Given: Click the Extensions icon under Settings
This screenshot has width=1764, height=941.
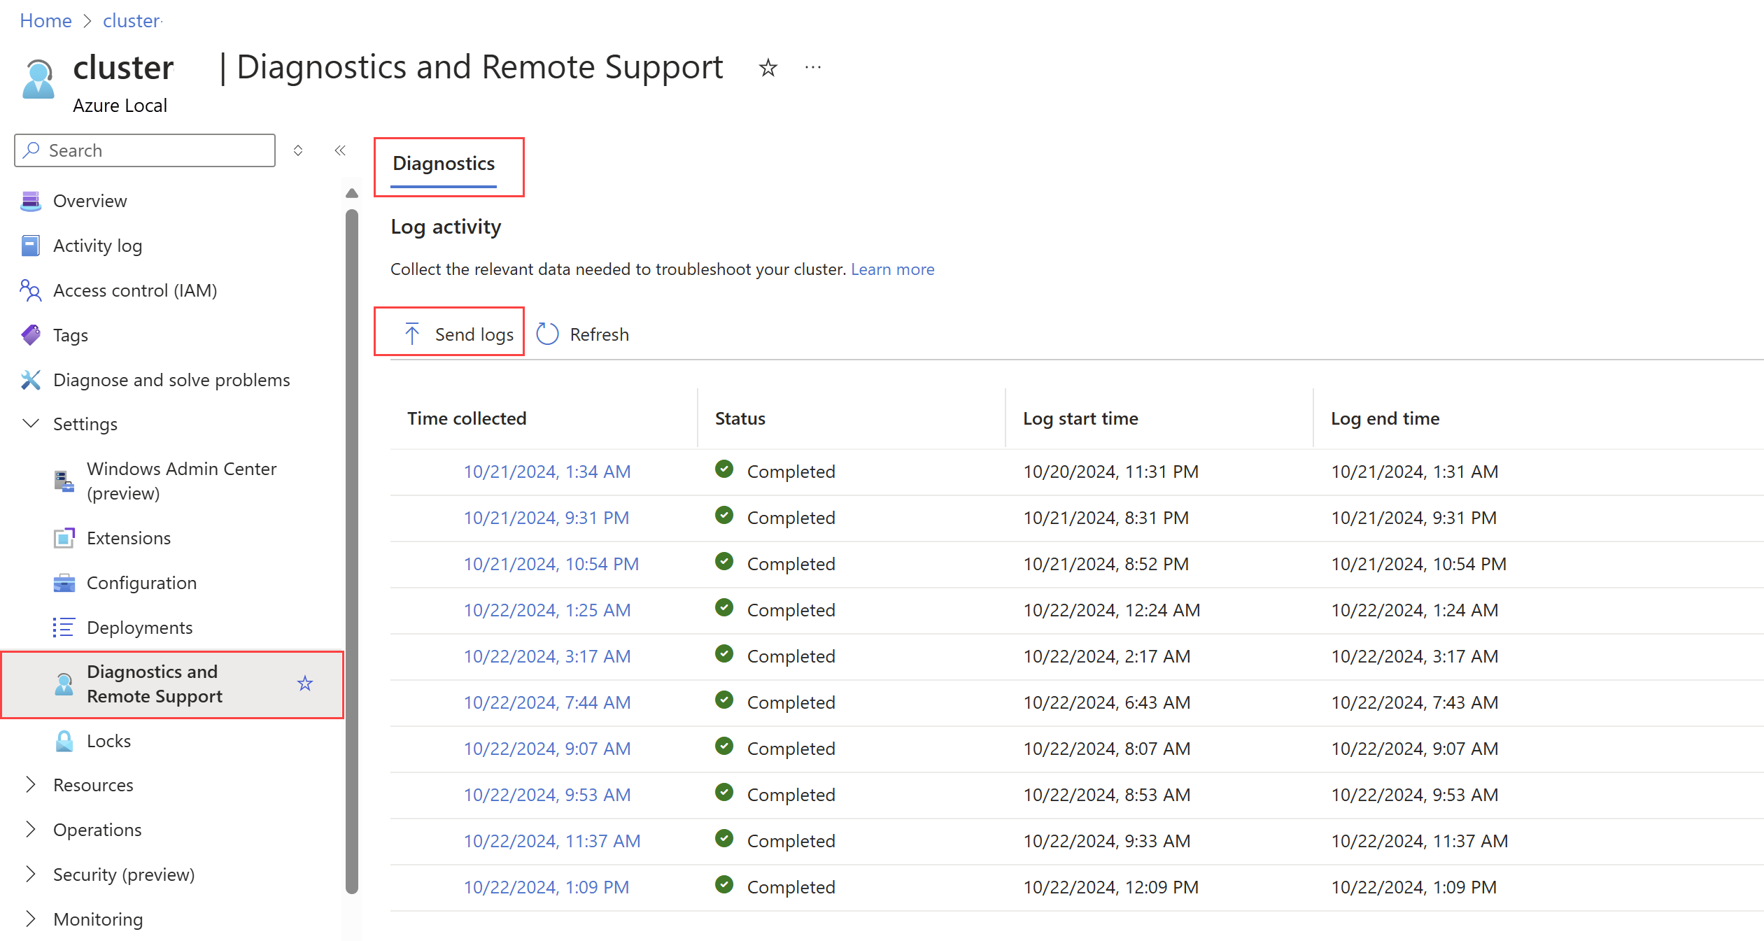Looking at the screenshot, I should (64, 538).
